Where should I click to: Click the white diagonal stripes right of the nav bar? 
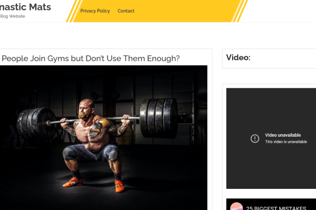point(240,11)
